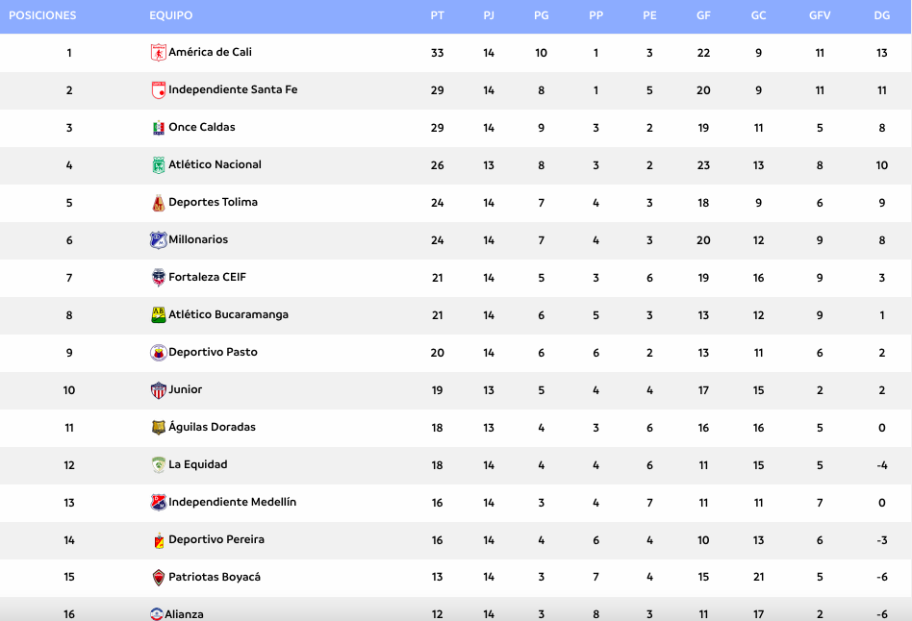Screen dimensions: 912x621
Task: Click the Patriotas Boyacá crest icon
Action: [x=158, y=578]
